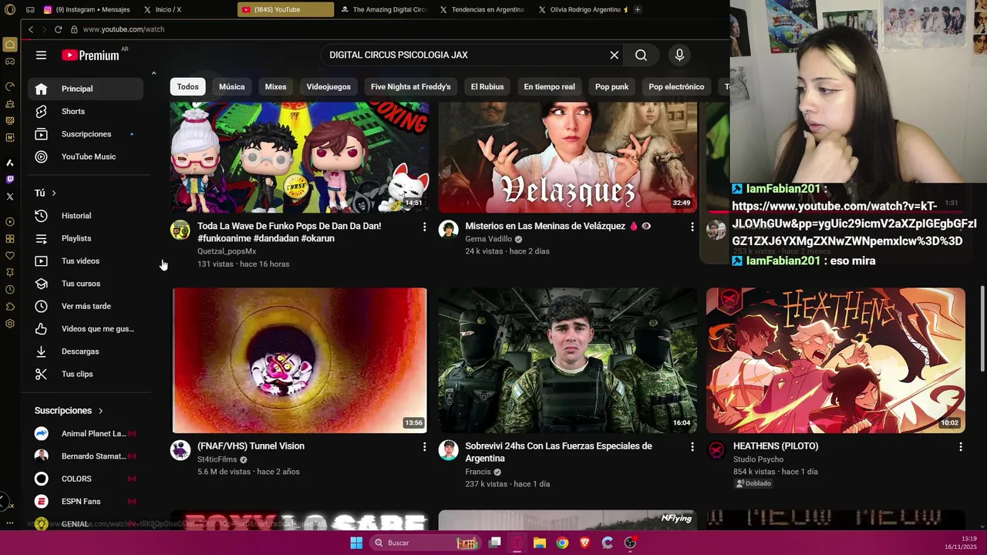
Task: Switch to Tendencias en Argentina tab
Action: coord(482,9)
